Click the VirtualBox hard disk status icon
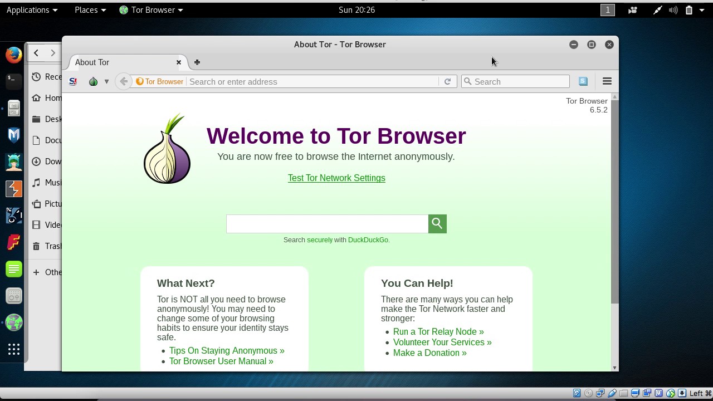Image resolution: width=713 pixels, height=401 pixels. pyautogui.click(x=577, y=393)
